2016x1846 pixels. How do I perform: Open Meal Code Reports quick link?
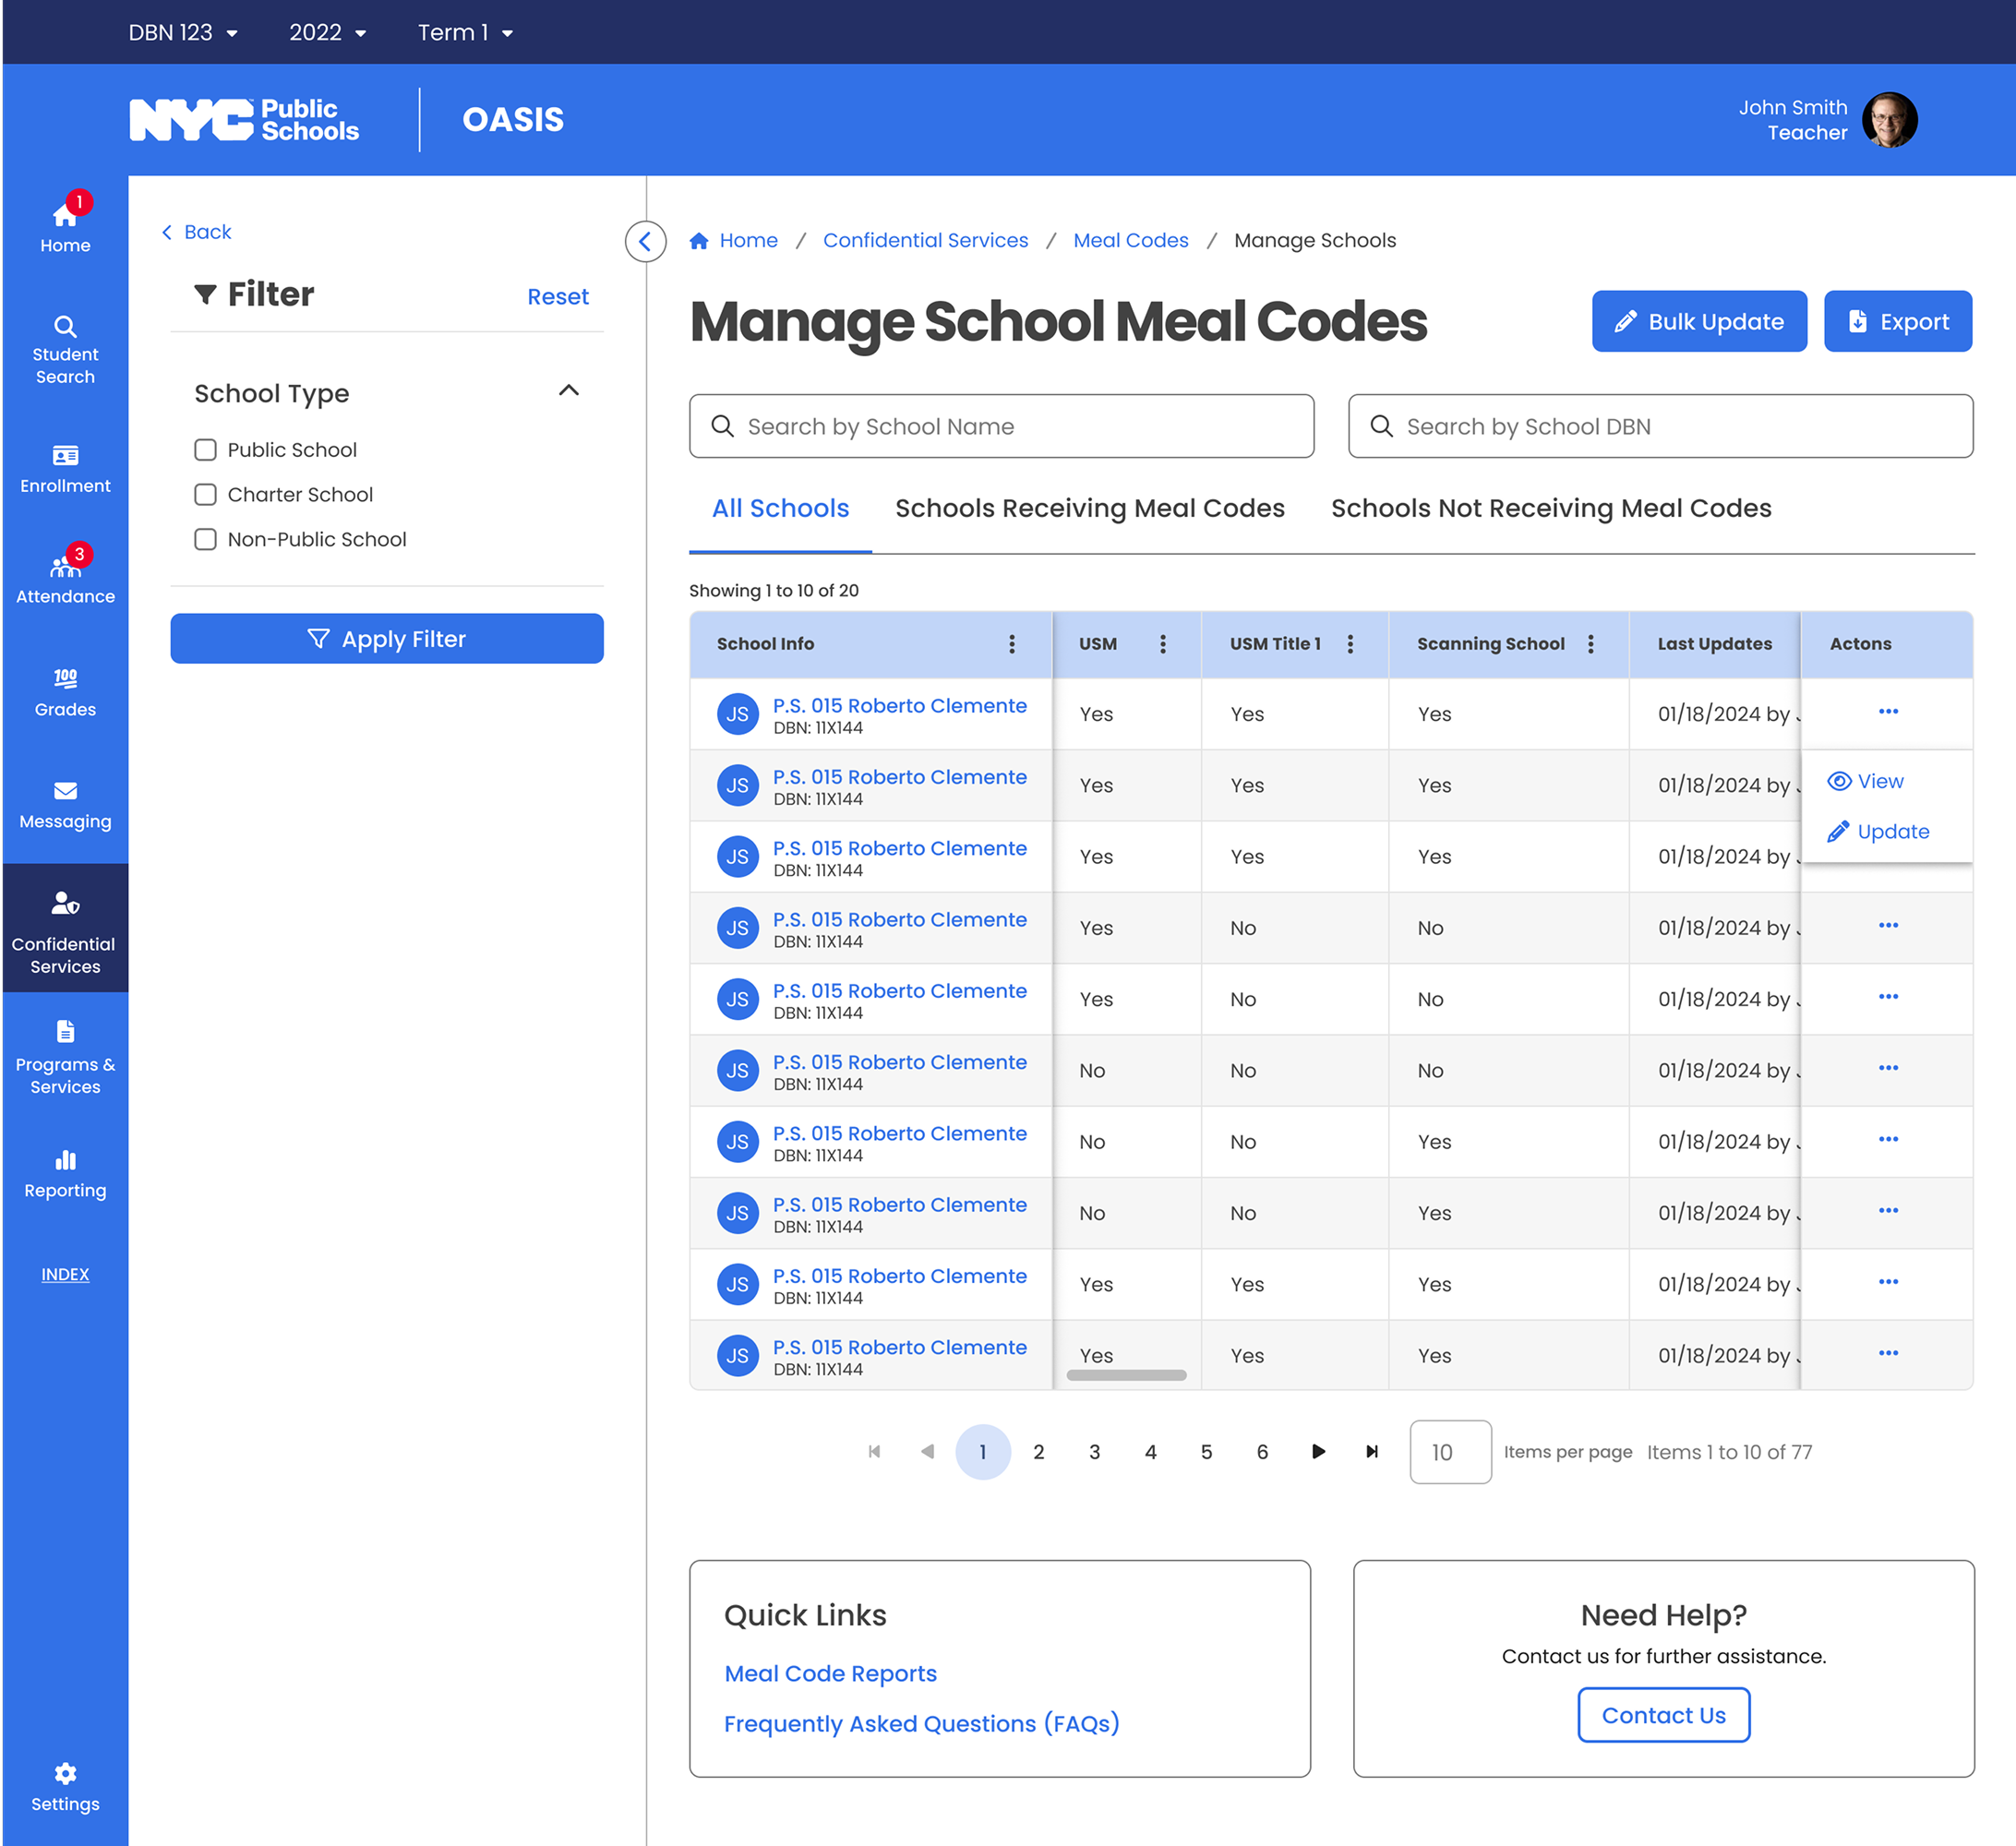(830, 1673)
